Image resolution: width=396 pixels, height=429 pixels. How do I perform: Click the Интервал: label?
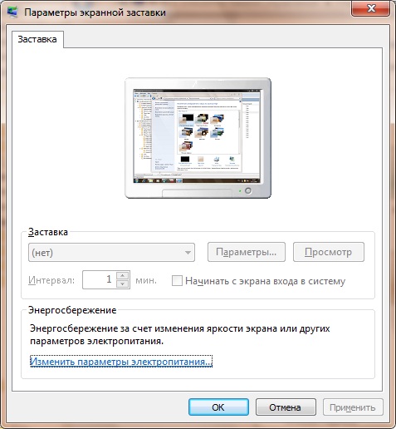point(51,280)
